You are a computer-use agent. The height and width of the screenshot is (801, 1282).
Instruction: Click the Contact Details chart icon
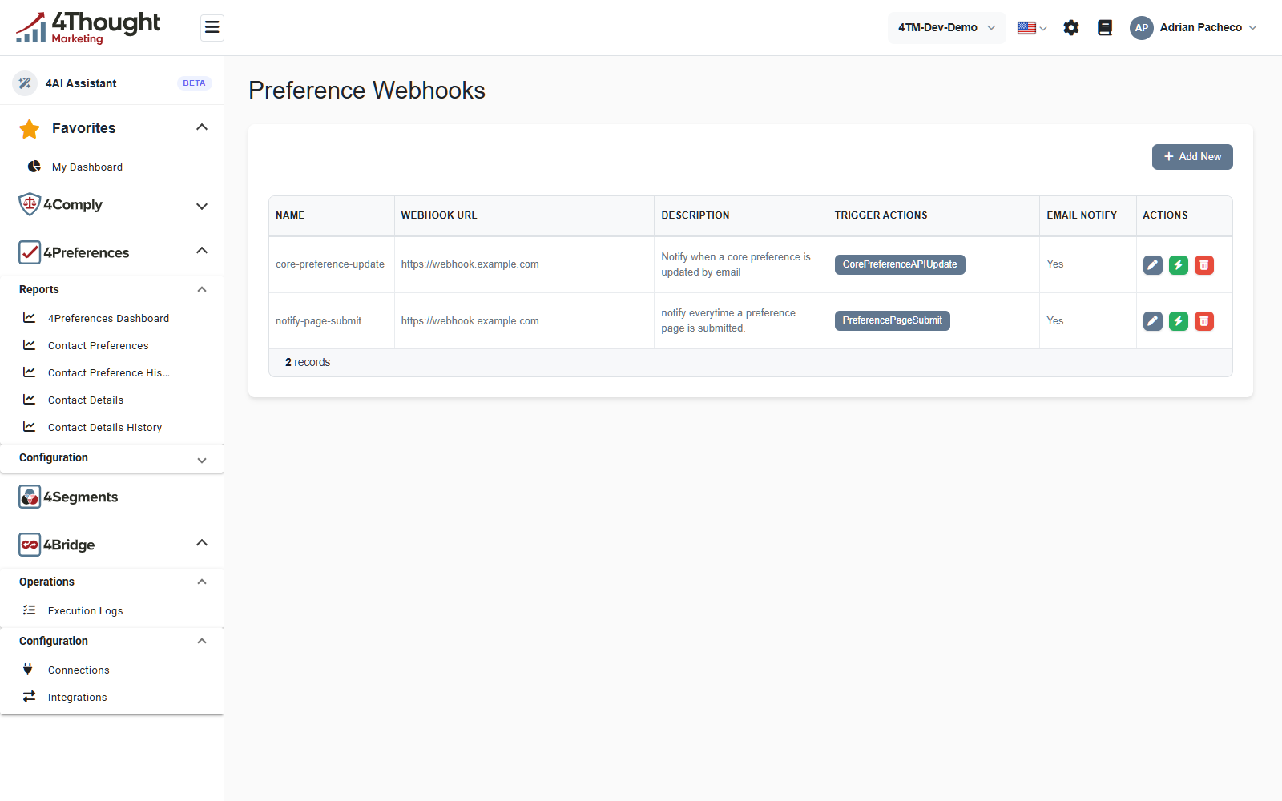tap(30, 400)
